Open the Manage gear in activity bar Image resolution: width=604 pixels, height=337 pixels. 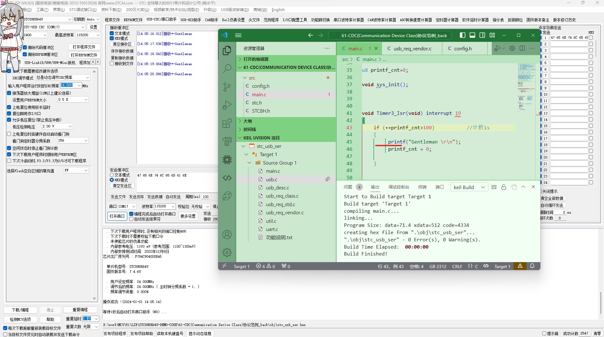(x=227, y=252)
